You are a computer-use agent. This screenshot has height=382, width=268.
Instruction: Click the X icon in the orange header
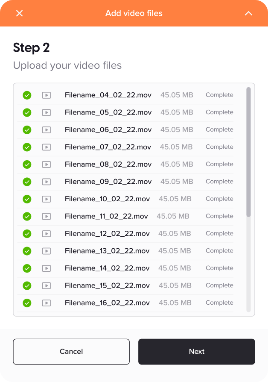coord(19,13)
